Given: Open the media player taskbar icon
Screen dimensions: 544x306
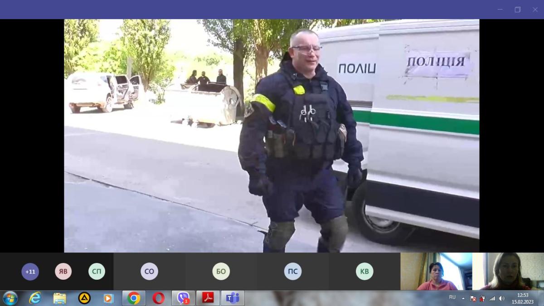Looking at the screenshot, I should click(108, 298).
